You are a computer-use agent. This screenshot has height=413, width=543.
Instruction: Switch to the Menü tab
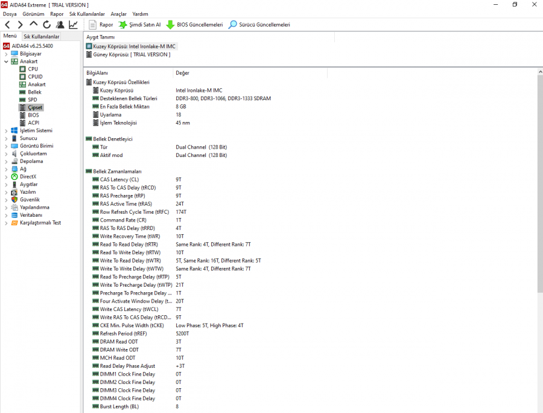point(10,36)
